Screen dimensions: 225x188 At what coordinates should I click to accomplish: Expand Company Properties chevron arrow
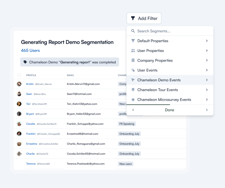pyautogui.click(x=207, y=60)
